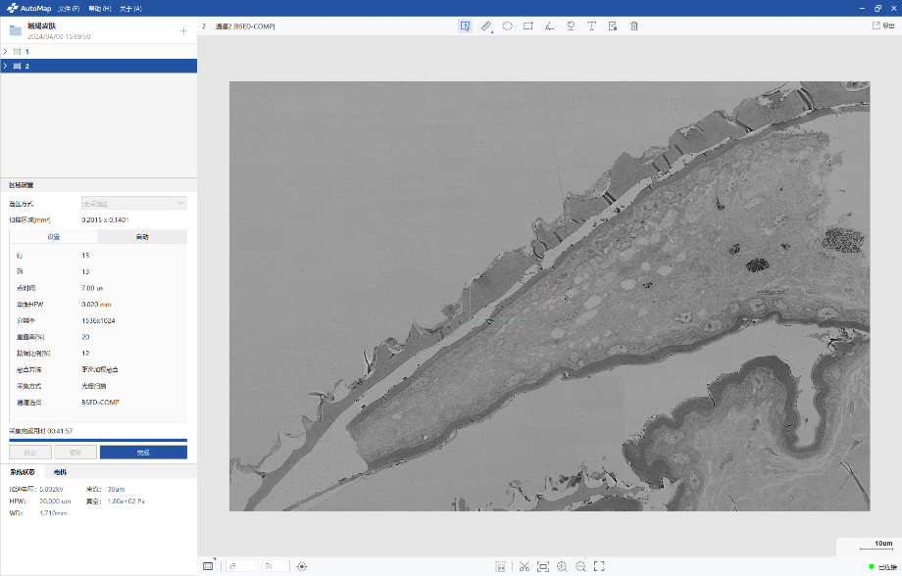This screenshot has width=902, height=576.
Task: Switch to the 自动 tab
Action: point(142,237)
